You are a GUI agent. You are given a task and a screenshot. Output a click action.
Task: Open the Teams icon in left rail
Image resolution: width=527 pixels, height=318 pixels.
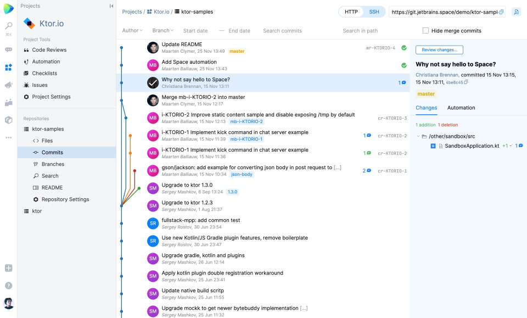[9, 103]
